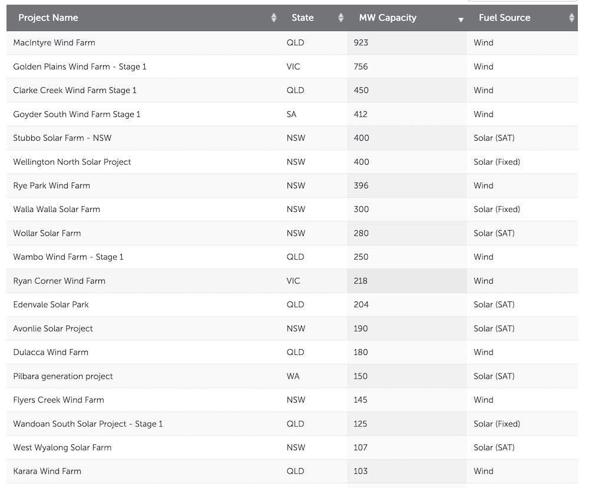Select Wambo Wind Farm - Stage 1
The image size is (589, 488).
[68, 257]
